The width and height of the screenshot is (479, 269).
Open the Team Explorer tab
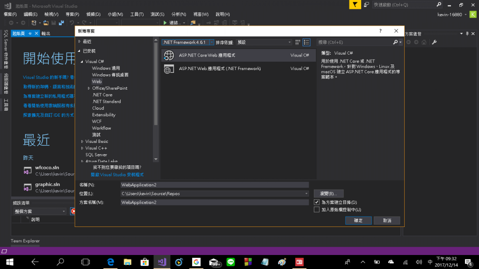(x=25, y=241)
